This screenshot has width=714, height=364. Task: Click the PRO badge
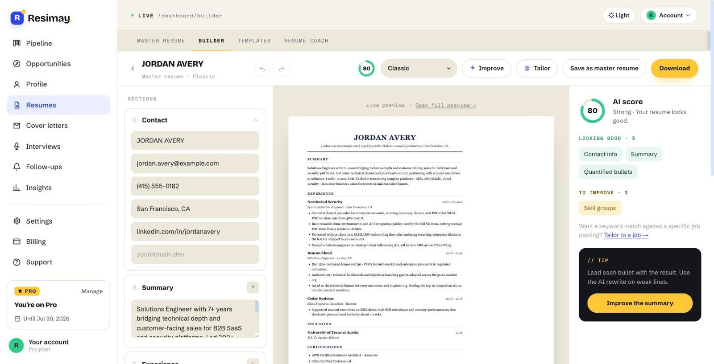27,291
